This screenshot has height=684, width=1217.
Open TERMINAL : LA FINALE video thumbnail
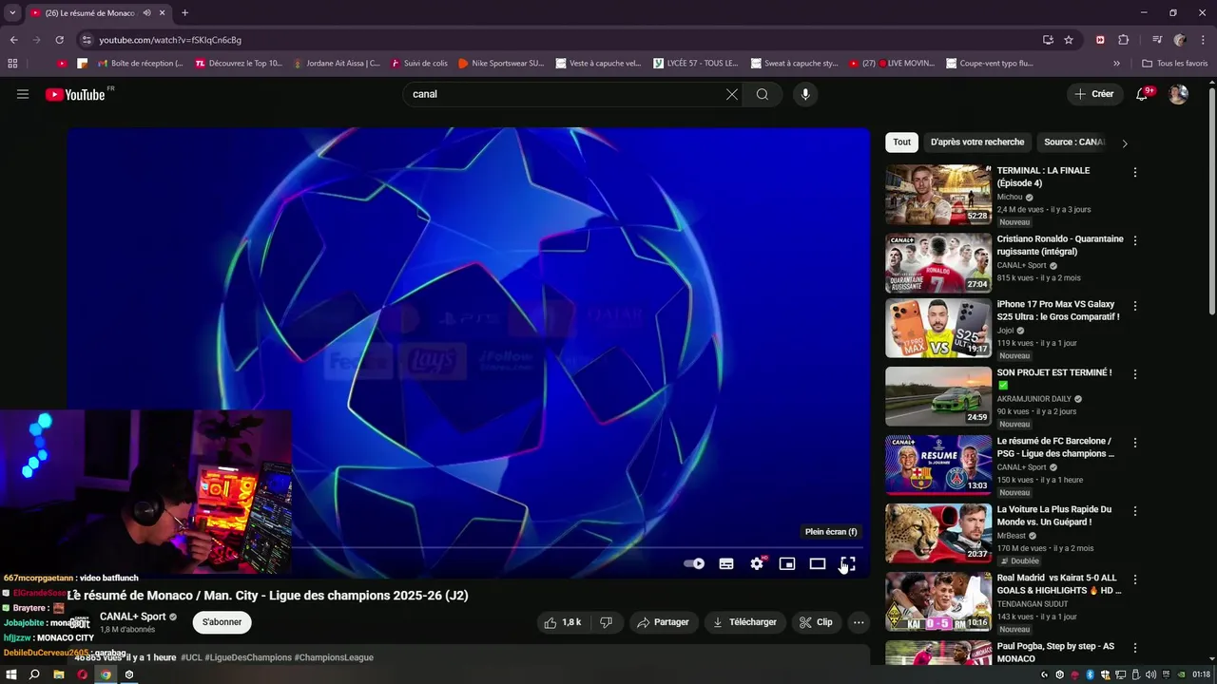[938, 195]
